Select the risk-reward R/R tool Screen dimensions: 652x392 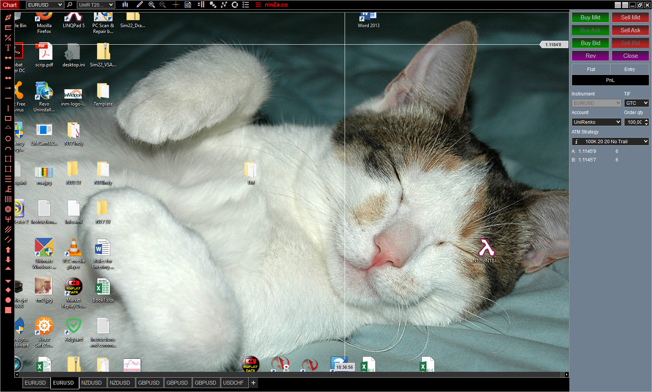(8, 38)
